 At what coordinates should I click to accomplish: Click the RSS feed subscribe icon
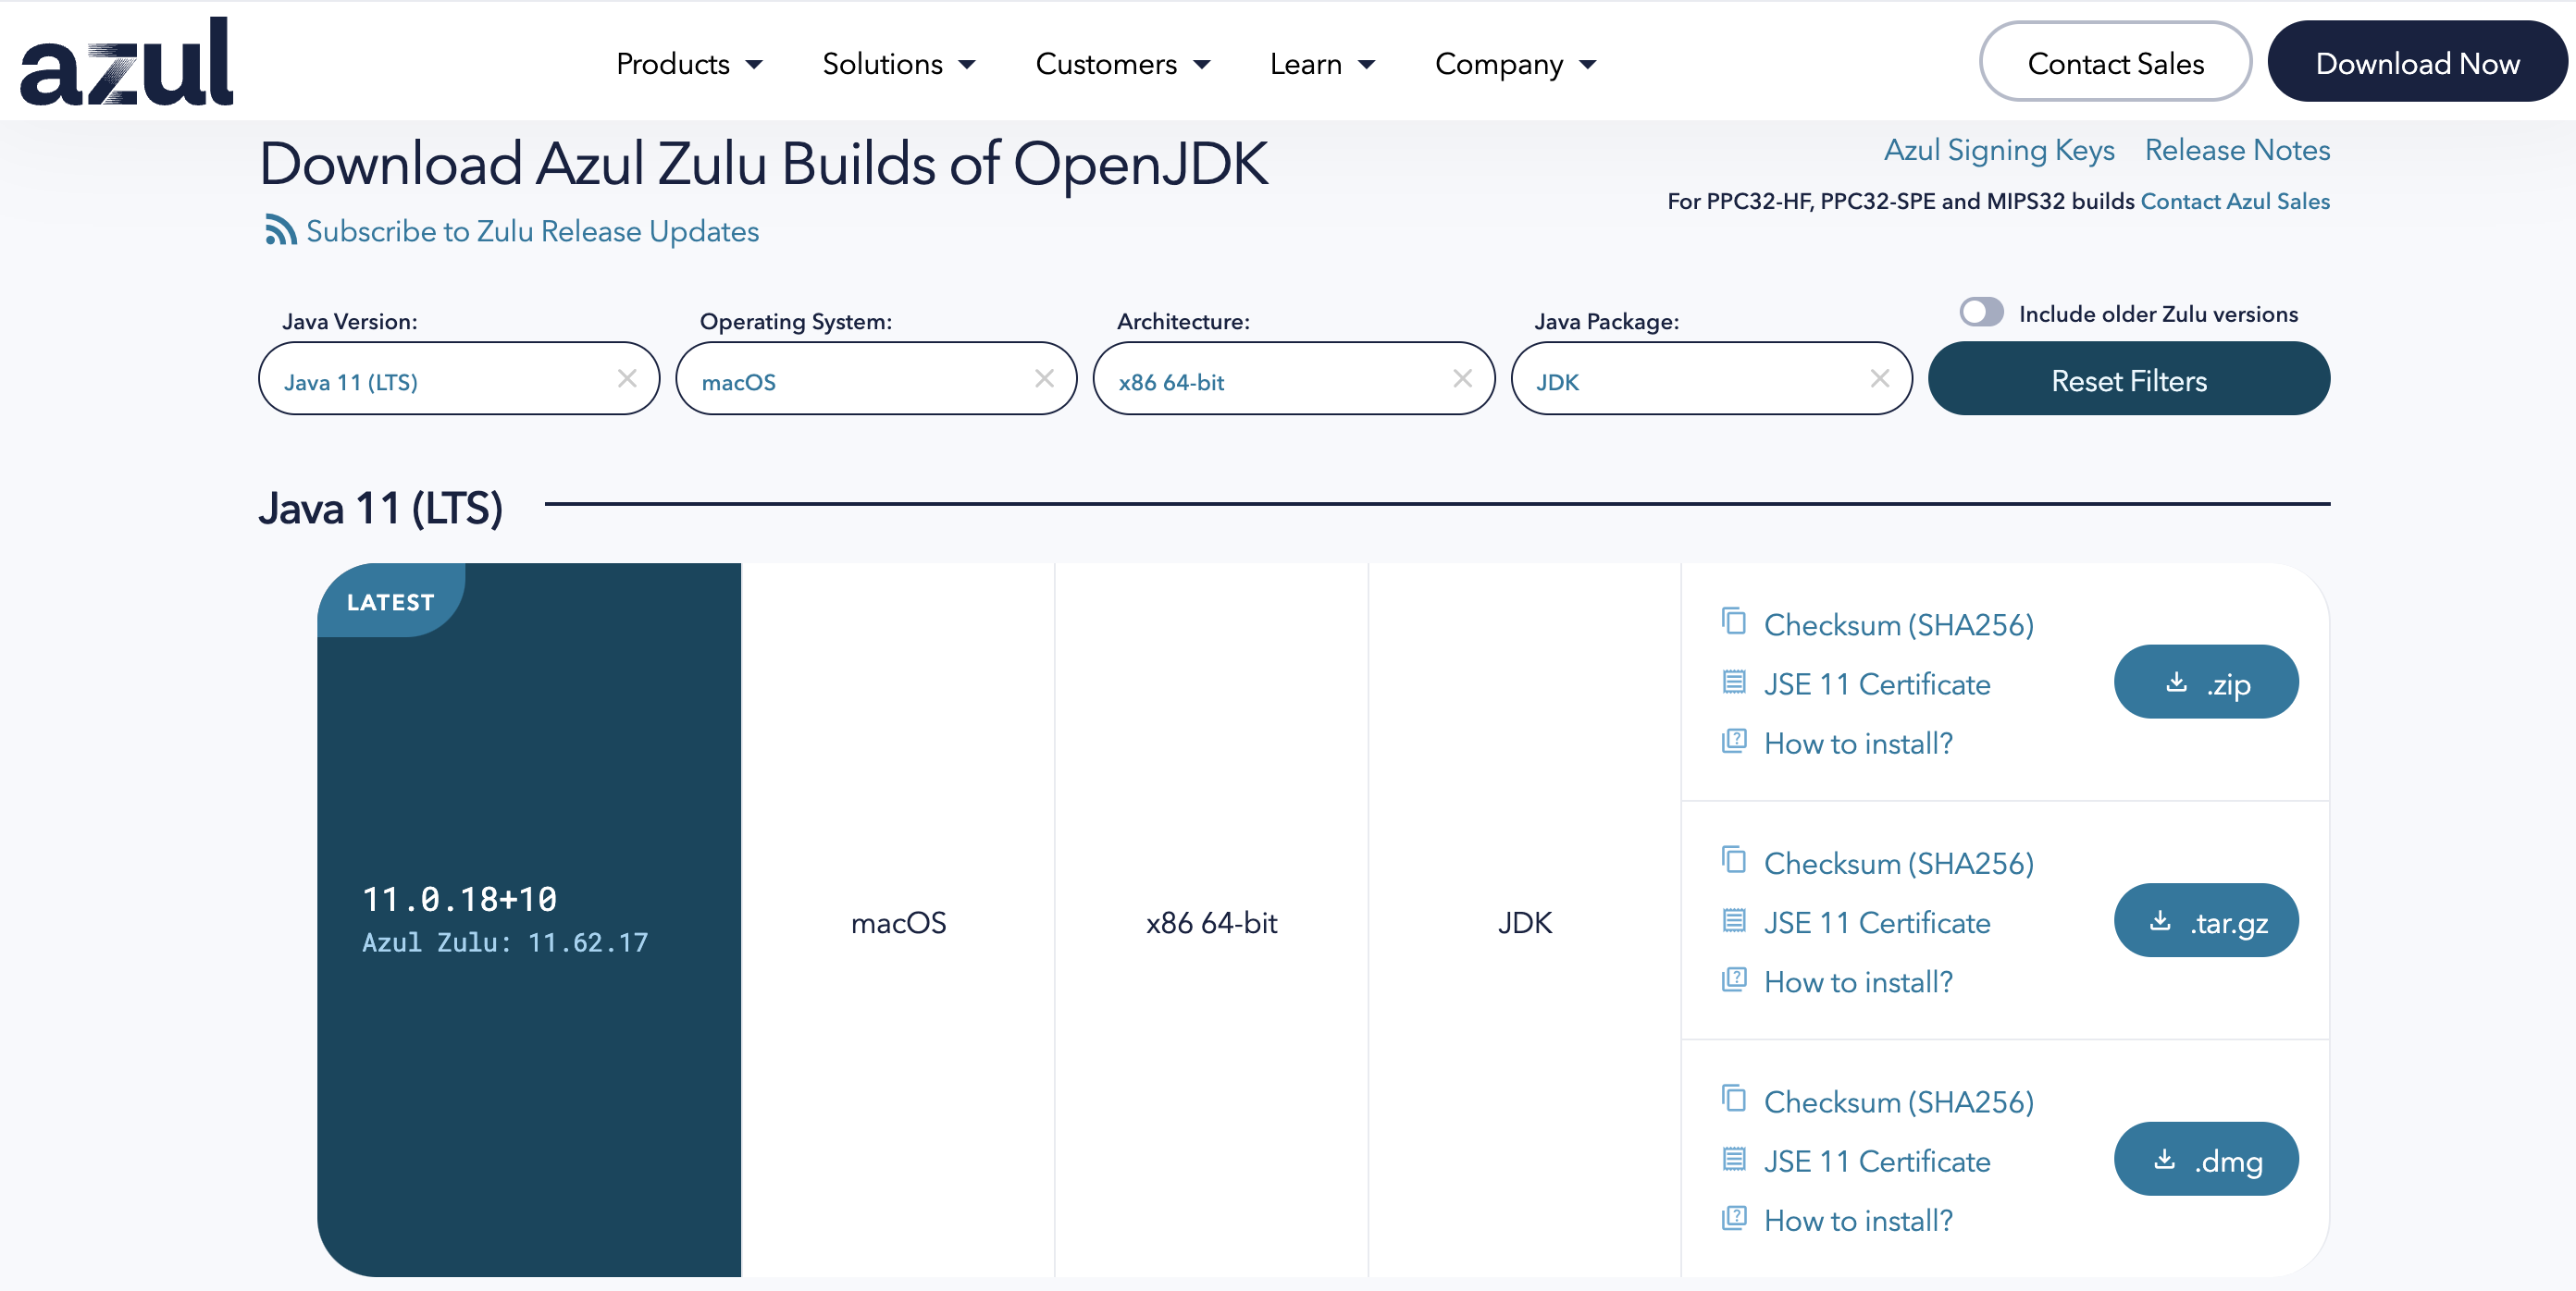(x=280, y=230)
